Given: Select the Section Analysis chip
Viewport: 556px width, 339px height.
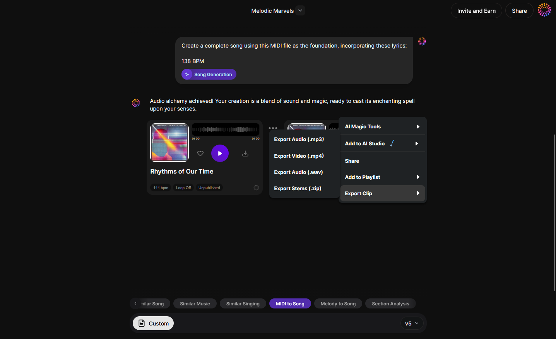Looking at the screenshot, I should point(390,303).
